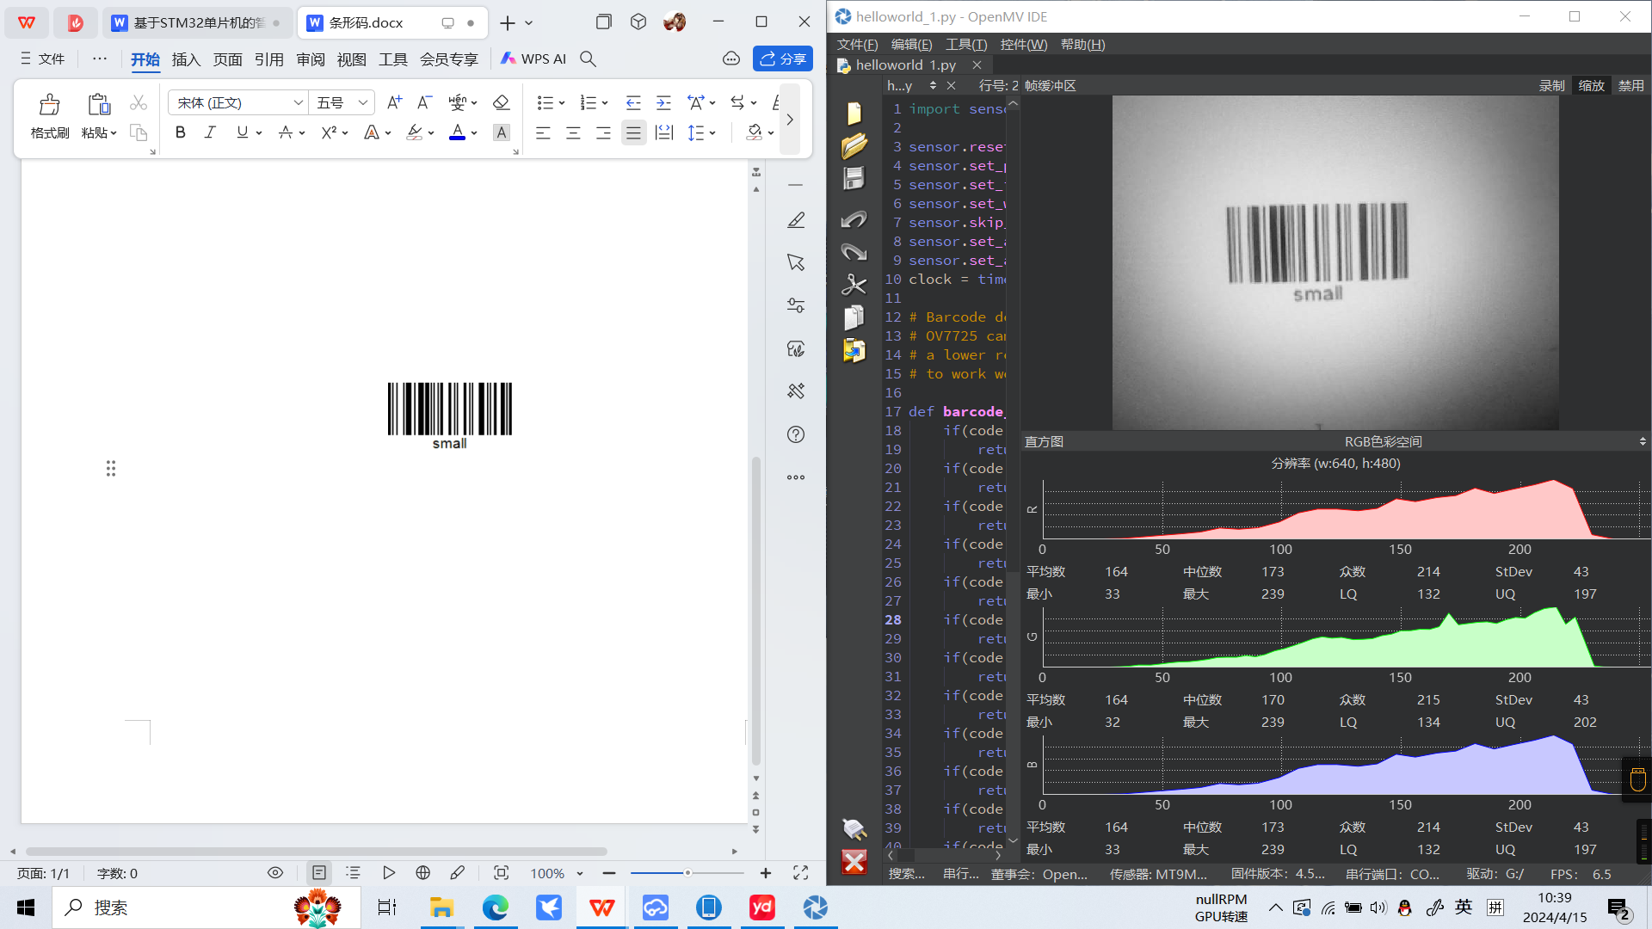Viewport: 1652px width, 929px height.
Task: Switch to 基于STM32单片机 document tab
Action: click(x=198, y=23)
